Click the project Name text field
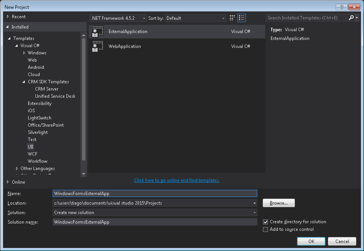This screenshot has width=364, height=251. [x=155, y=194]
